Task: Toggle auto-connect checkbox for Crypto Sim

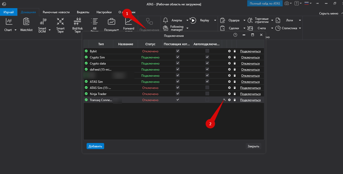Action: (207, 57)
